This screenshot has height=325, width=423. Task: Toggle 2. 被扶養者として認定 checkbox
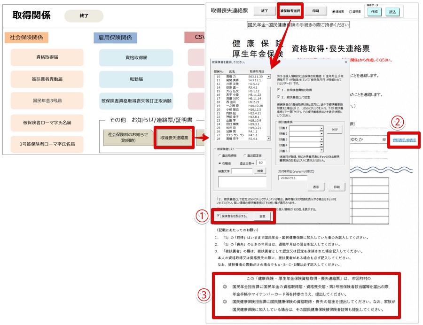point(278,97)
